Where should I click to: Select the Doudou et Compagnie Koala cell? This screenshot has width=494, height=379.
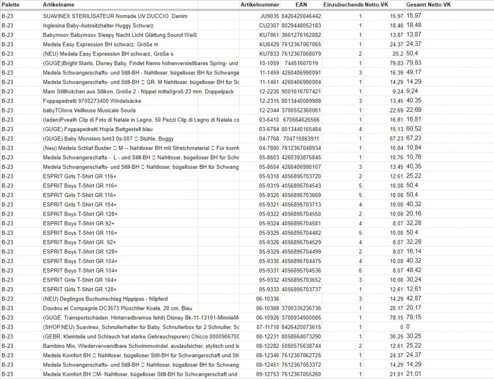[117, 308]
